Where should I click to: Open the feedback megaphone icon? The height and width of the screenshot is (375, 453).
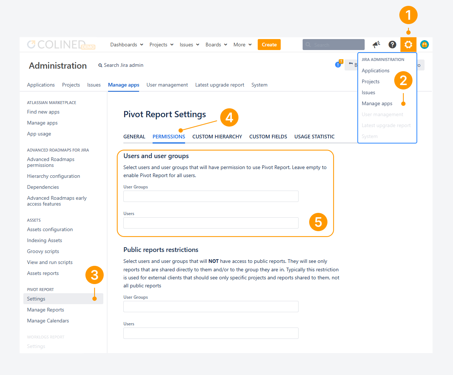pyautogui.click(x=376, y=45)
